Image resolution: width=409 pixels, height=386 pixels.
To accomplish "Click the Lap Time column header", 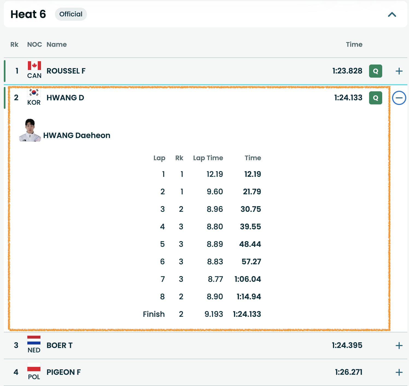I will (208, 158).
